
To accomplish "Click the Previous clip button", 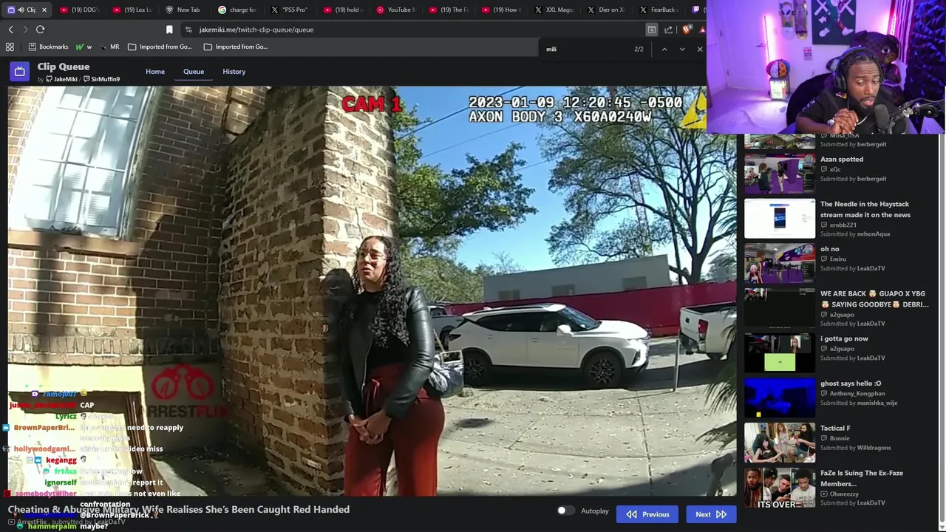I will (647, 514).
